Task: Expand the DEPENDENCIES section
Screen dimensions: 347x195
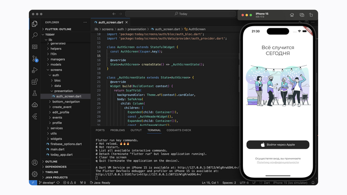Action: pyautogui.click(x=66, y=167)
